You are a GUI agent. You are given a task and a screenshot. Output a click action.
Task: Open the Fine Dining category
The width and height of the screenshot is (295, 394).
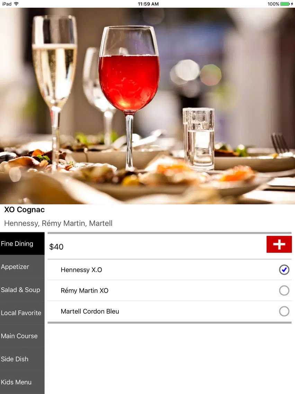click(22, 243)
